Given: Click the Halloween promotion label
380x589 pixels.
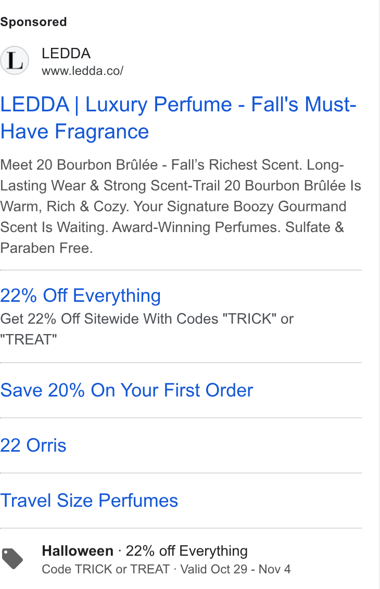Looking at the screenshot, I should pos(78,551).
